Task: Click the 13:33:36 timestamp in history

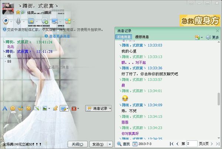Action: point(155,68)
